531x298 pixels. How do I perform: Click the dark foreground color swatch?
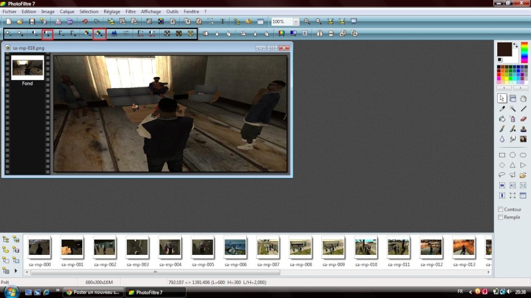tap(504, 49)
